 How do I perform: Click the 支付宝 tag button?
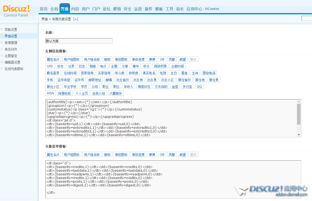[x=187, y=87]
